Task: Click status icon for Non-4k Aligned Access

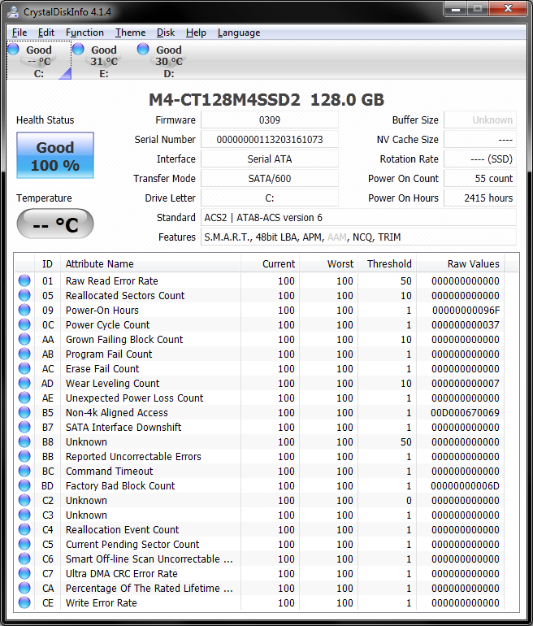Action: coord(24,412)
